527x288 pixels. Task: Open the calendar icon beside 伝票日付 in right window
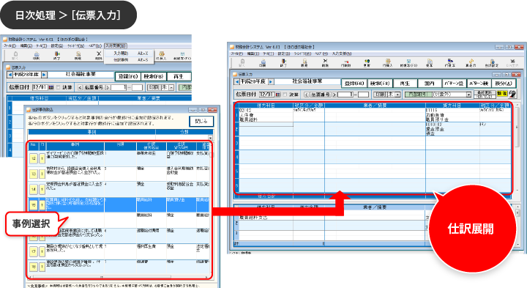[x=278, y=95]
